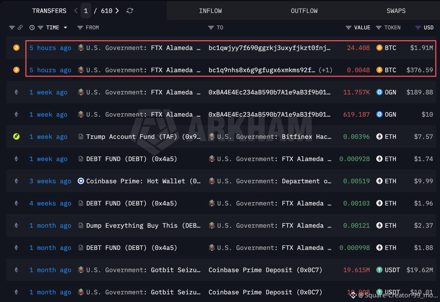Open the 4 weeks ago timestamp link
This screenshot has width=440, height=302.
tap(50, 203)
